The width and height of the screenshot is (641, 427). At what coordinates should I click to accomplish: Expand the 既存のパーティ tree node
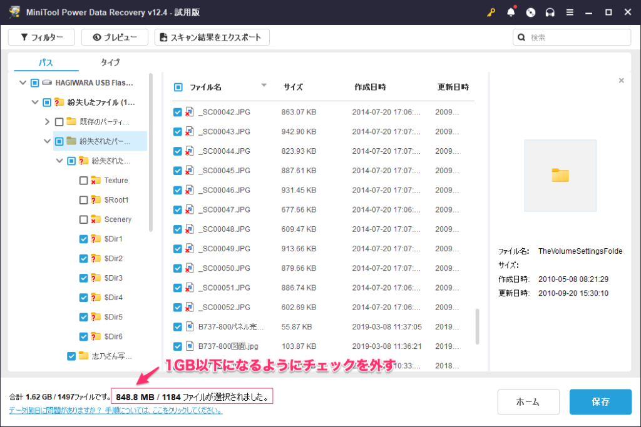(47, 122)
